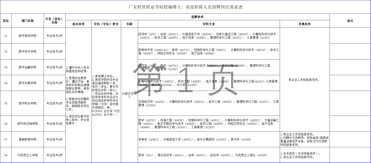Click the 年龄 column header

pyautogui.click(x=130, y=24)
